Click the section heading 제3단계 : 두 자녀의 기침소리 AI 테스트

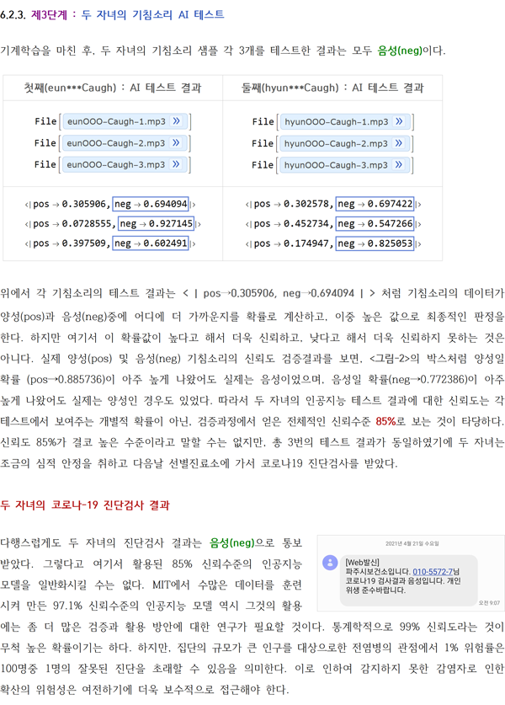point(128,15)
